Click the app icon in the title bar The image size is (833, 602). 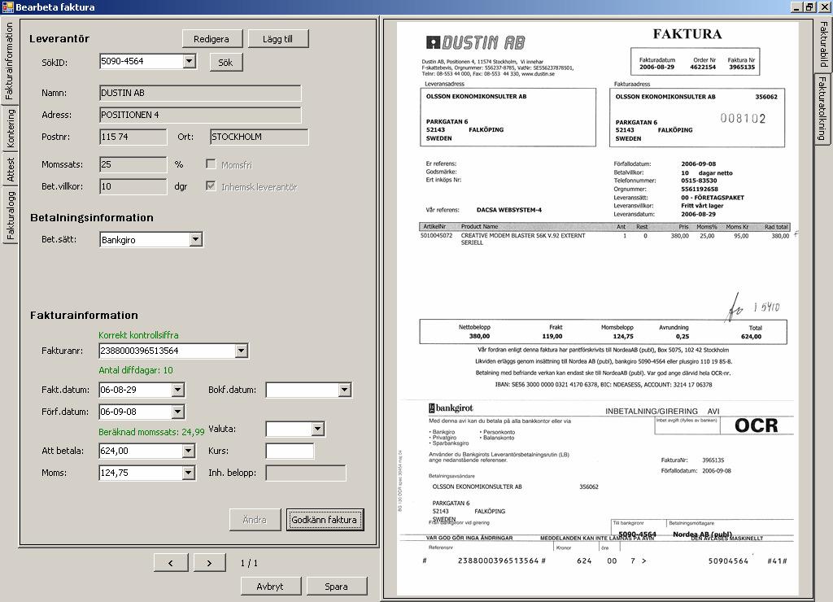7,7
